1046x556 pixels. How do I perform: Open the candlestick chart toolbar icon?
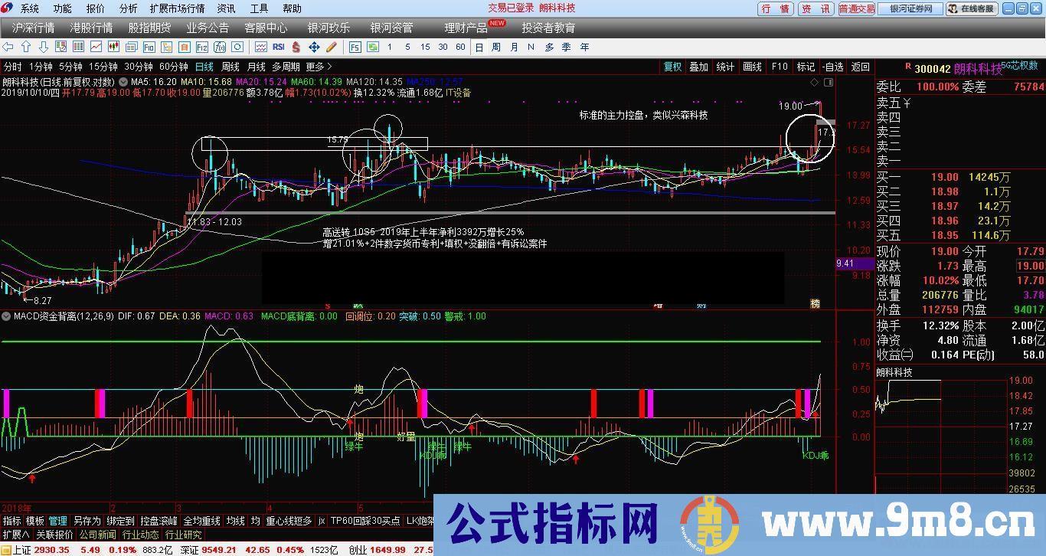tap(113, 47)
